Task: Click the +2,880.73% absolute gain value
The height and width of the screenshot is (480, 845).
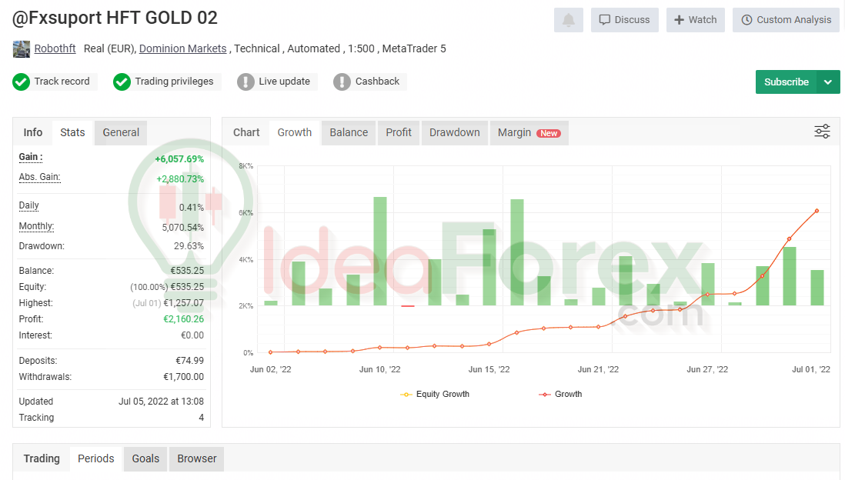Action: tap(180, 179)
